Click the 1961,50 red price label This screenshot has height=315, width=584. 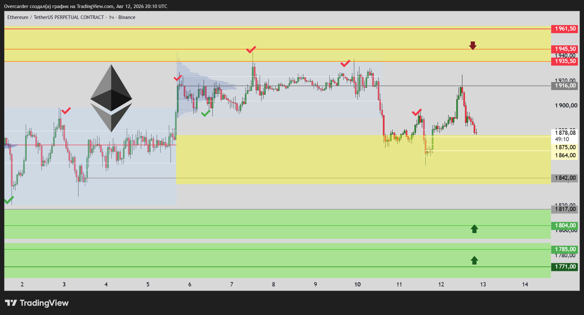[x=565, y=29]
